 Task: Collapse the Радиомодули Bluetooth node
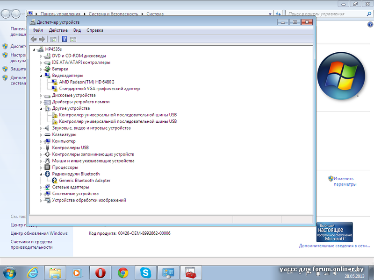(x=41, y=174)
